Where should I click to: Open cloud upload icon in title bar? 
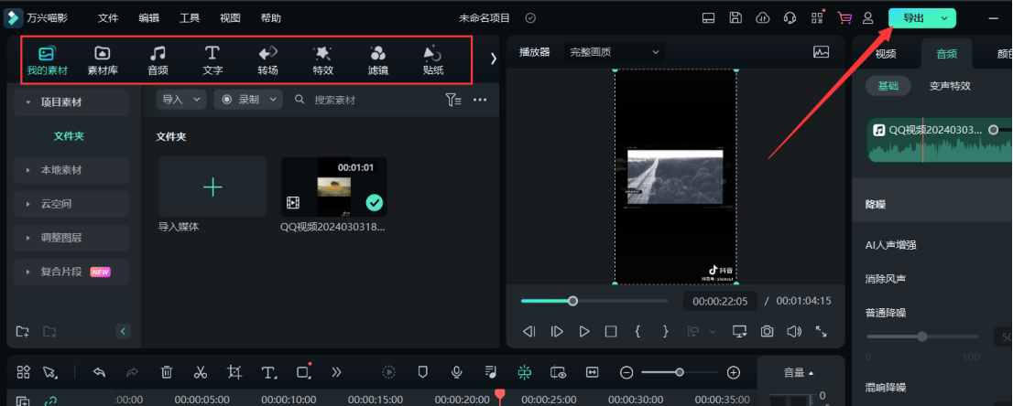pos(762,18)
